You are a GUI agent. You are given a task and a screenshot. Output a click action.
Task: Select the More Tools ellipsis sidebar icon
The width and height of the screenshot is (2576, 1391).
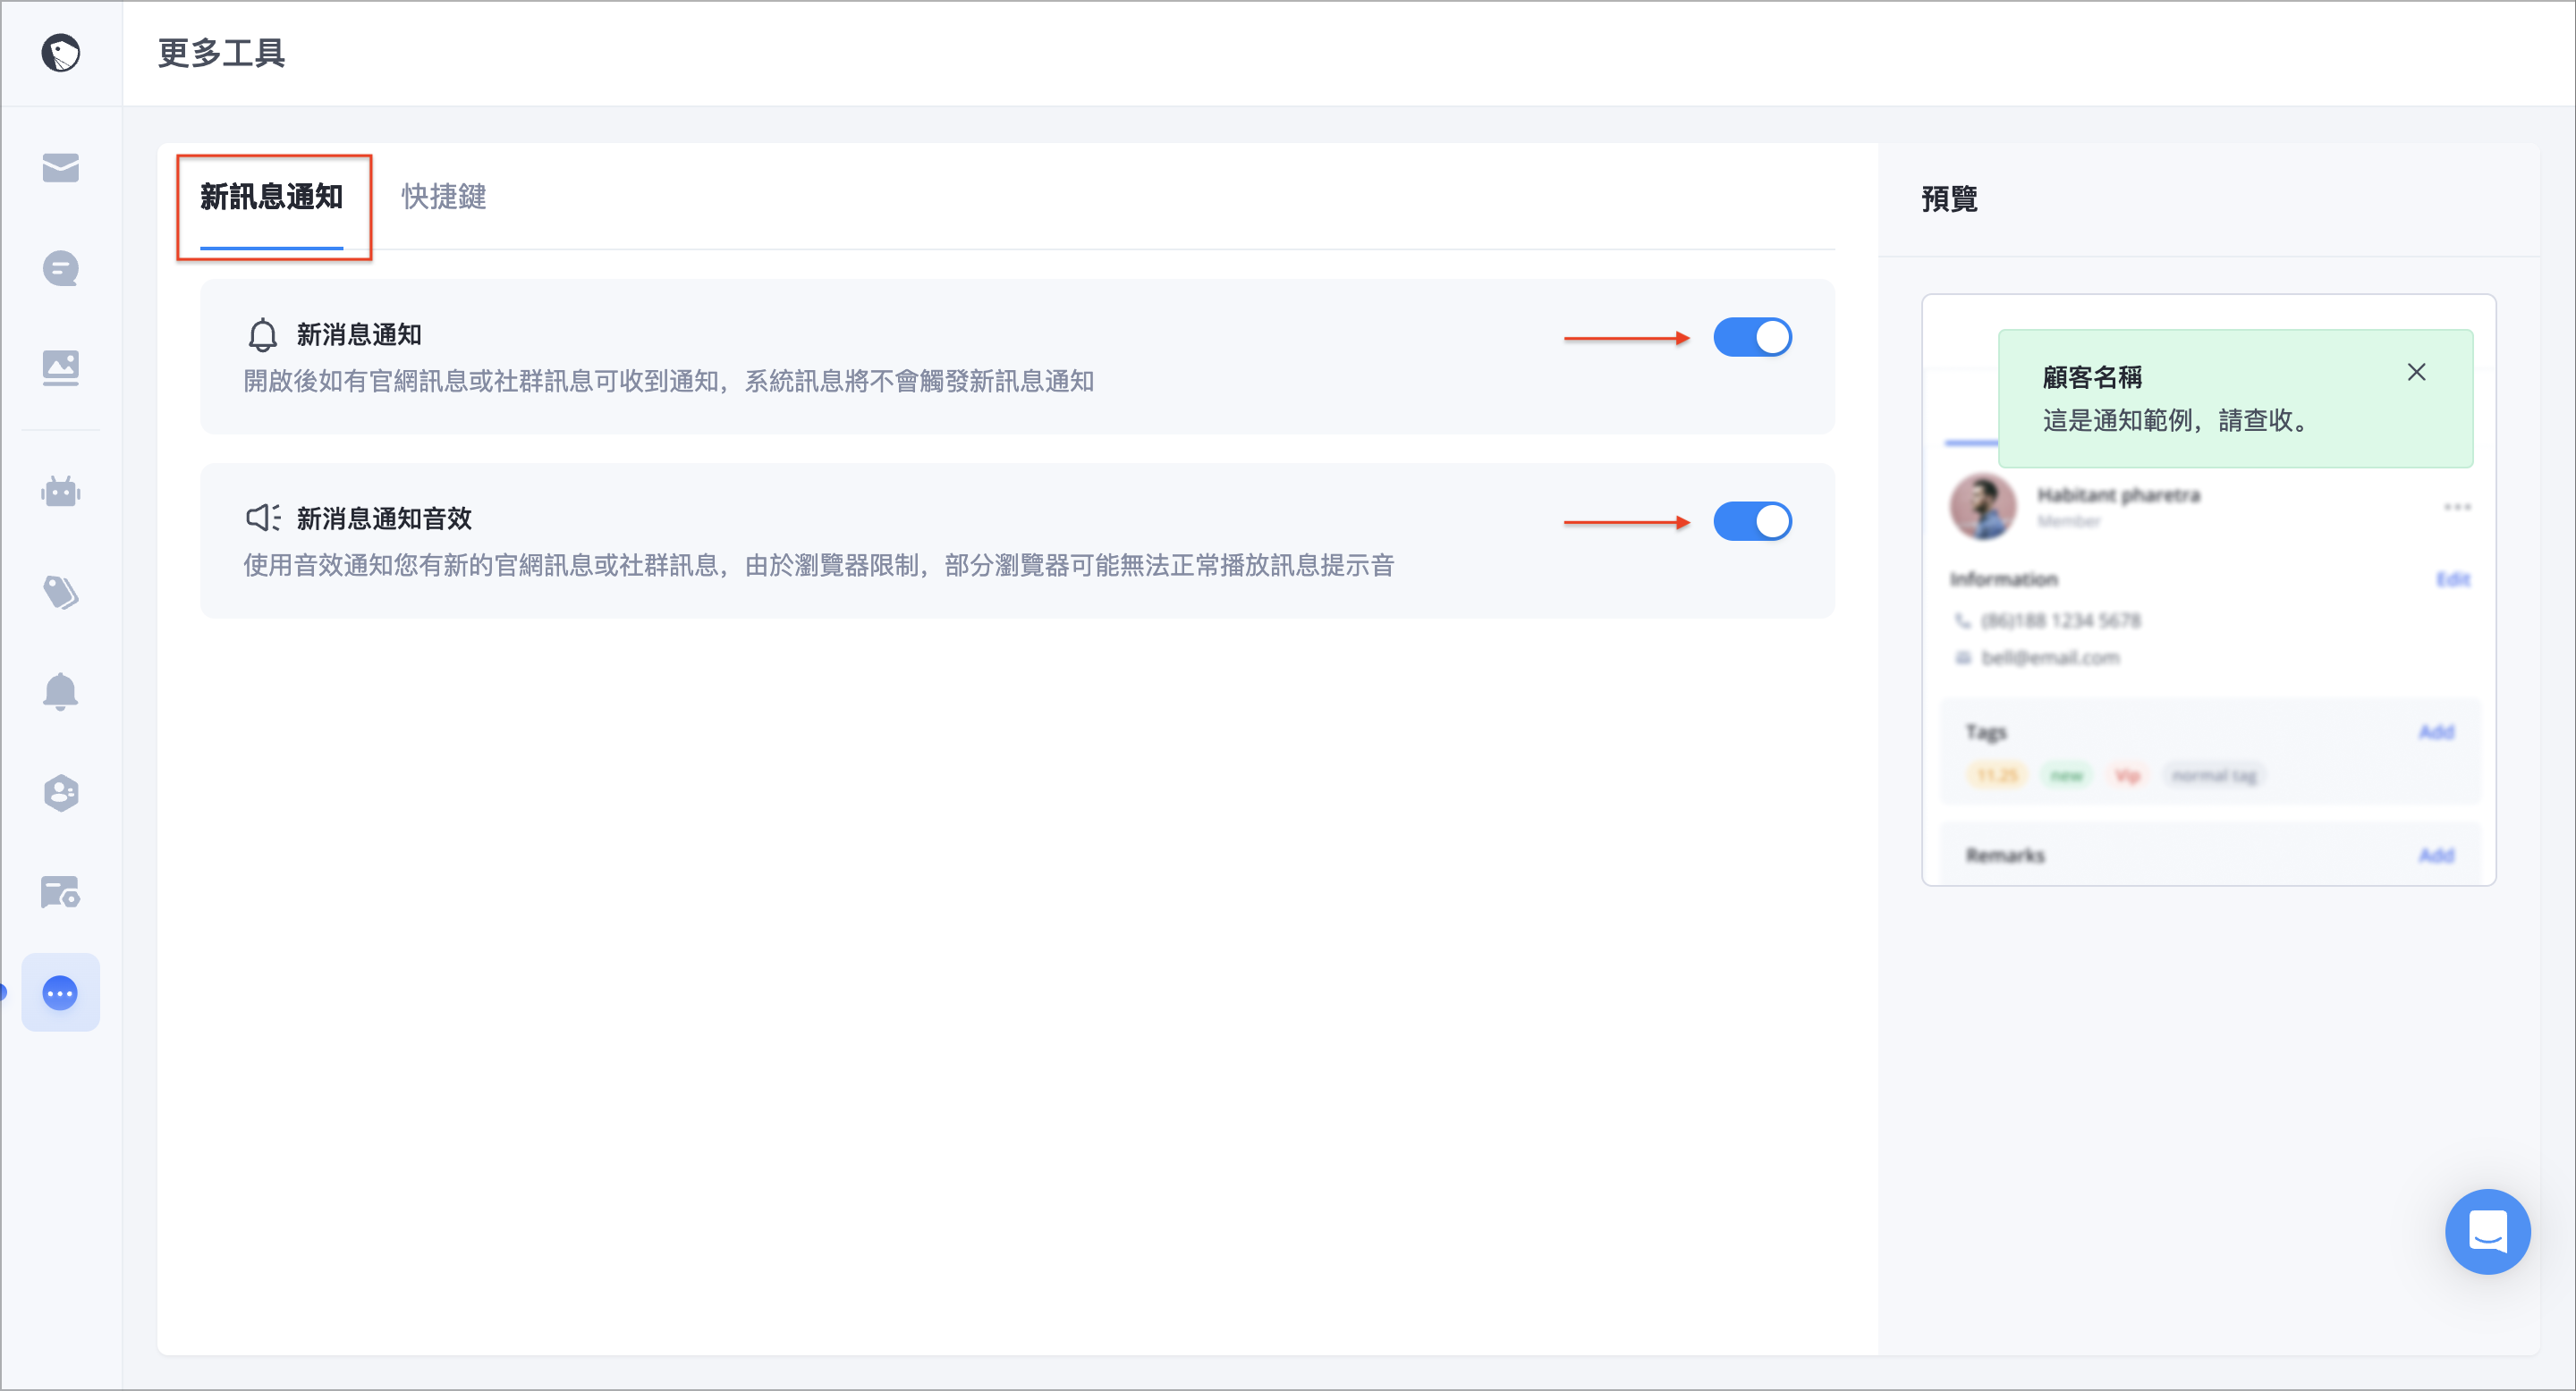click(x=61, y=992)
